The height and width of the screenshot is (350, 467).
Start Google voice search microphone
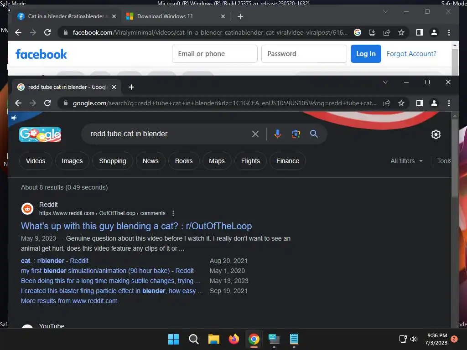[x=278, y=134]
